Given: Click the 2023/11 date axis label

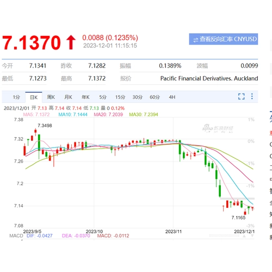Looking at the screenshot, I should [174, 232].
